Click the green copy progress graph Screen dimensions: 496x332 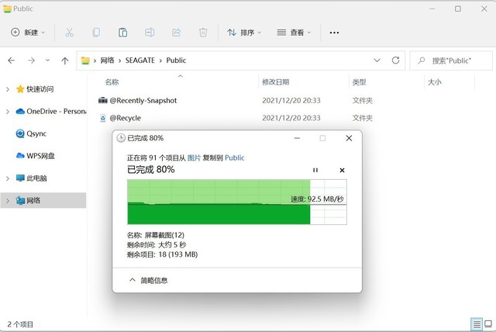pyautogui.click(x=237, y=202)
